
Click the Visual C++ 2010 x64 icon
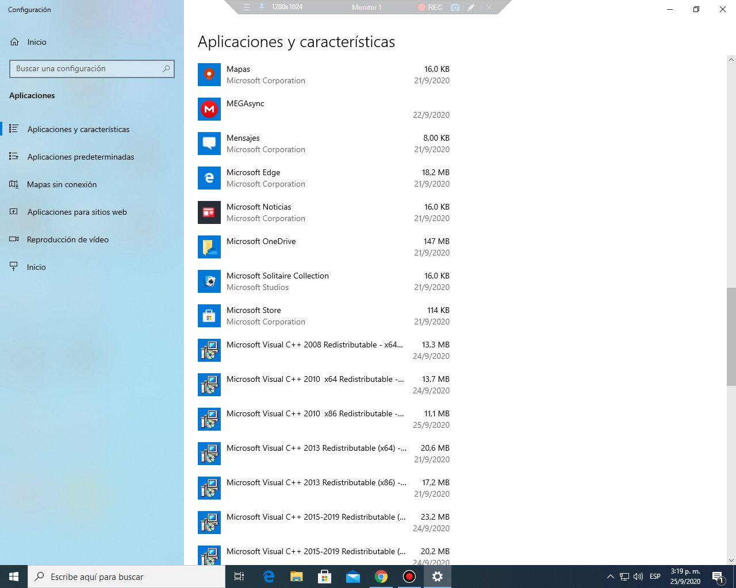(x=209, y=385)
